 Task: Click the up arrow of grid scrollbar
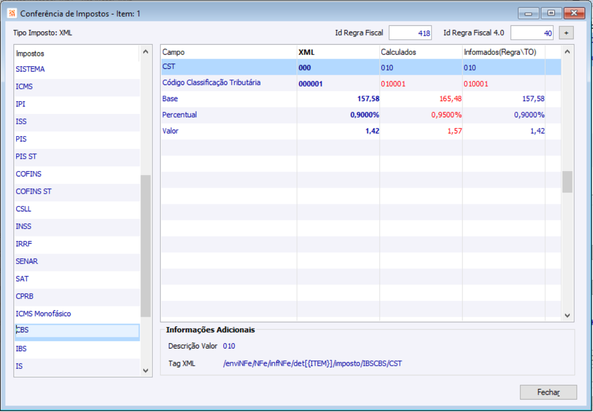(567, 52)
